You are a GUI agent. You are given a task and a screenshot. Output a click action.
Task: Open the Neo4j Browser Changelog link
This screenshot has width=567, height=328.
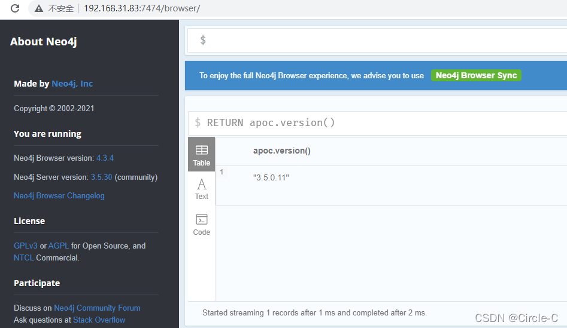[x=59, y=195]
